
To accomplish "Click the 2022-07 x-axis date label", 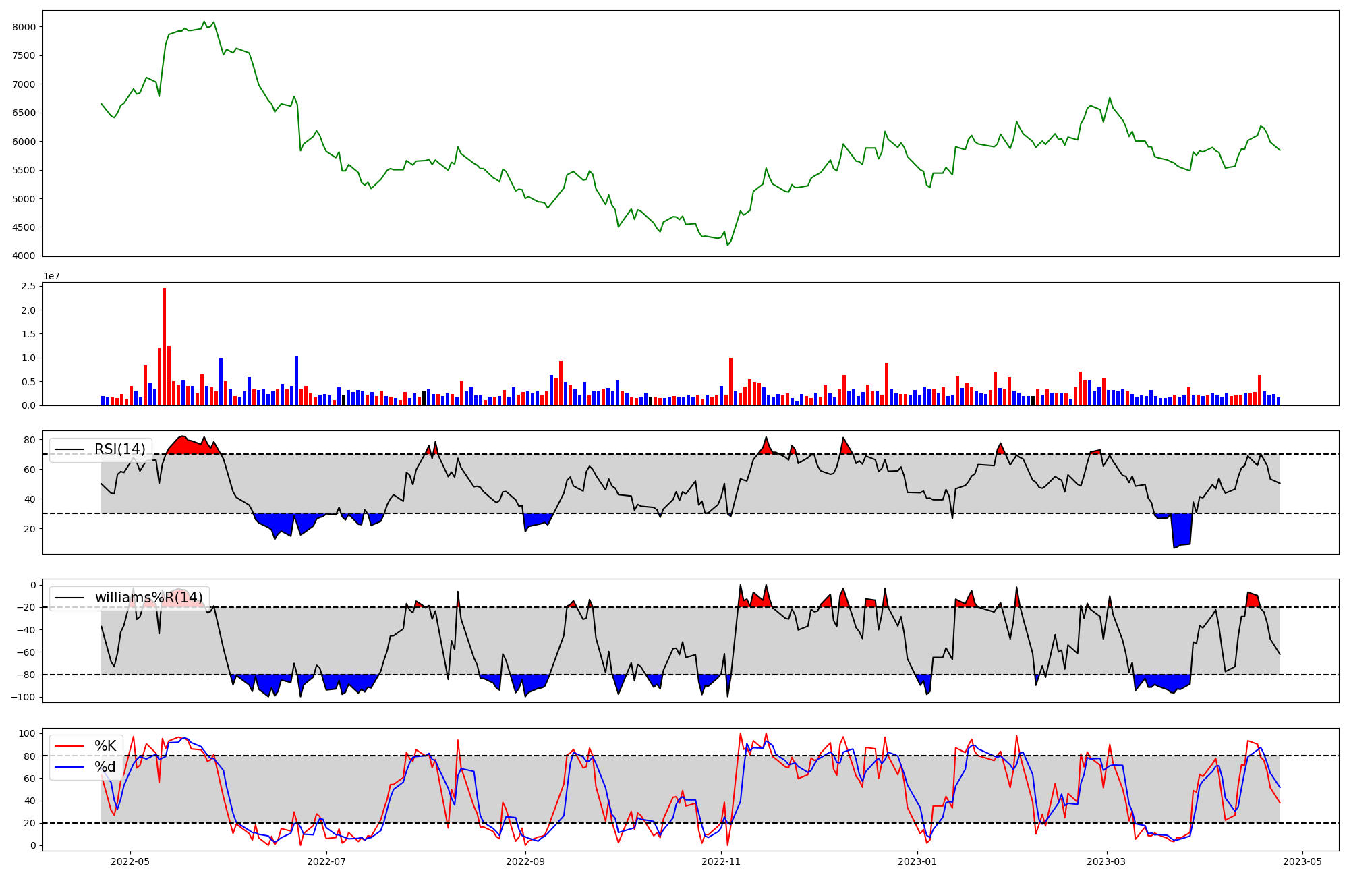I will (x=326, y=861).
